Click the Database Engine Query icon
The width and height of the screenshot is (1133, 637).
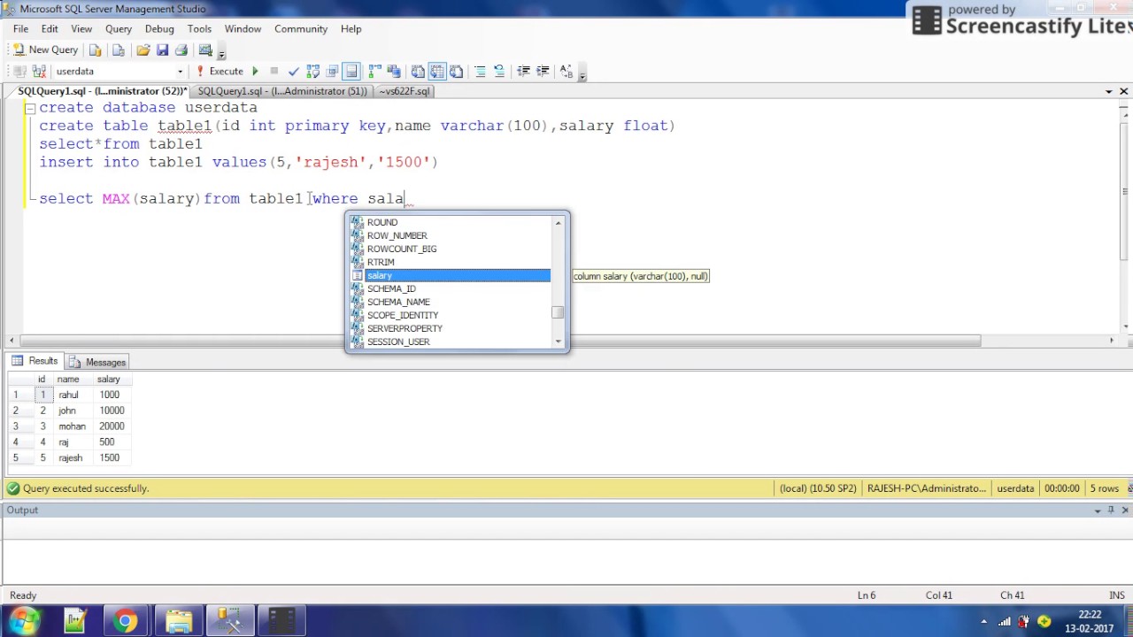pos(96,50)
